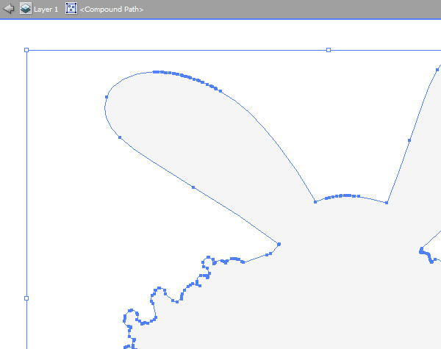
Task: Click the top-left bounding box handle
Action: pos(26,50)
